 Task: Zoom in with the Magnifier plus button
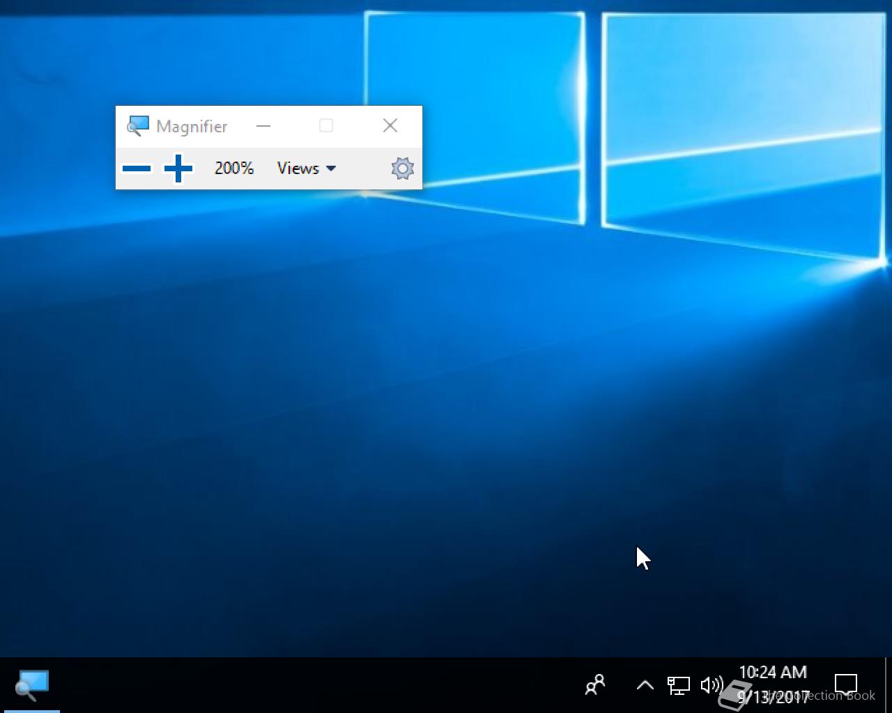click(x=178, y=169)
